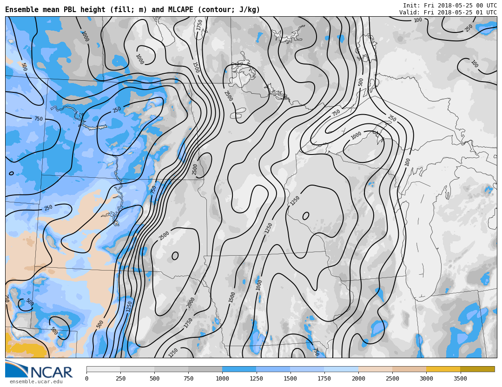Click the colorbar tick label '0'
This screenshot has width=502, height=387.
(87, 379)
